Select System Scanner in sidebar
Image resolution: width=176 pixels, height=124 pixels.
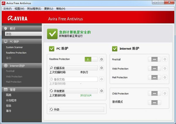[14, 47]
